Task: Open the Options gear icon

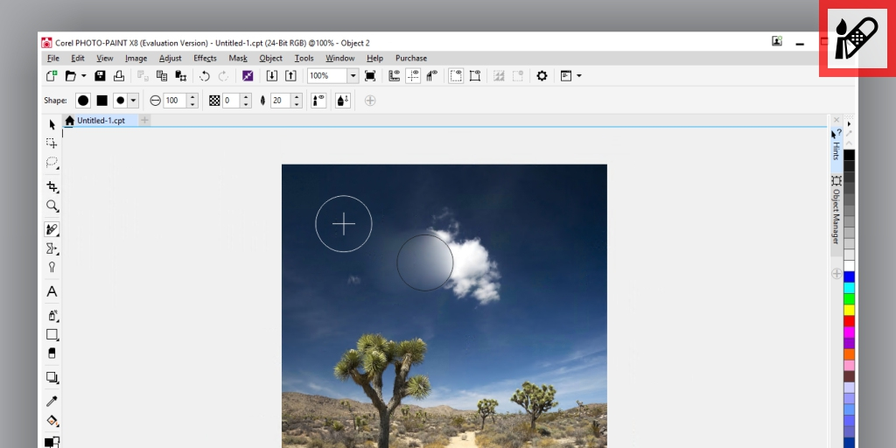Action: [x=542, y=76]
